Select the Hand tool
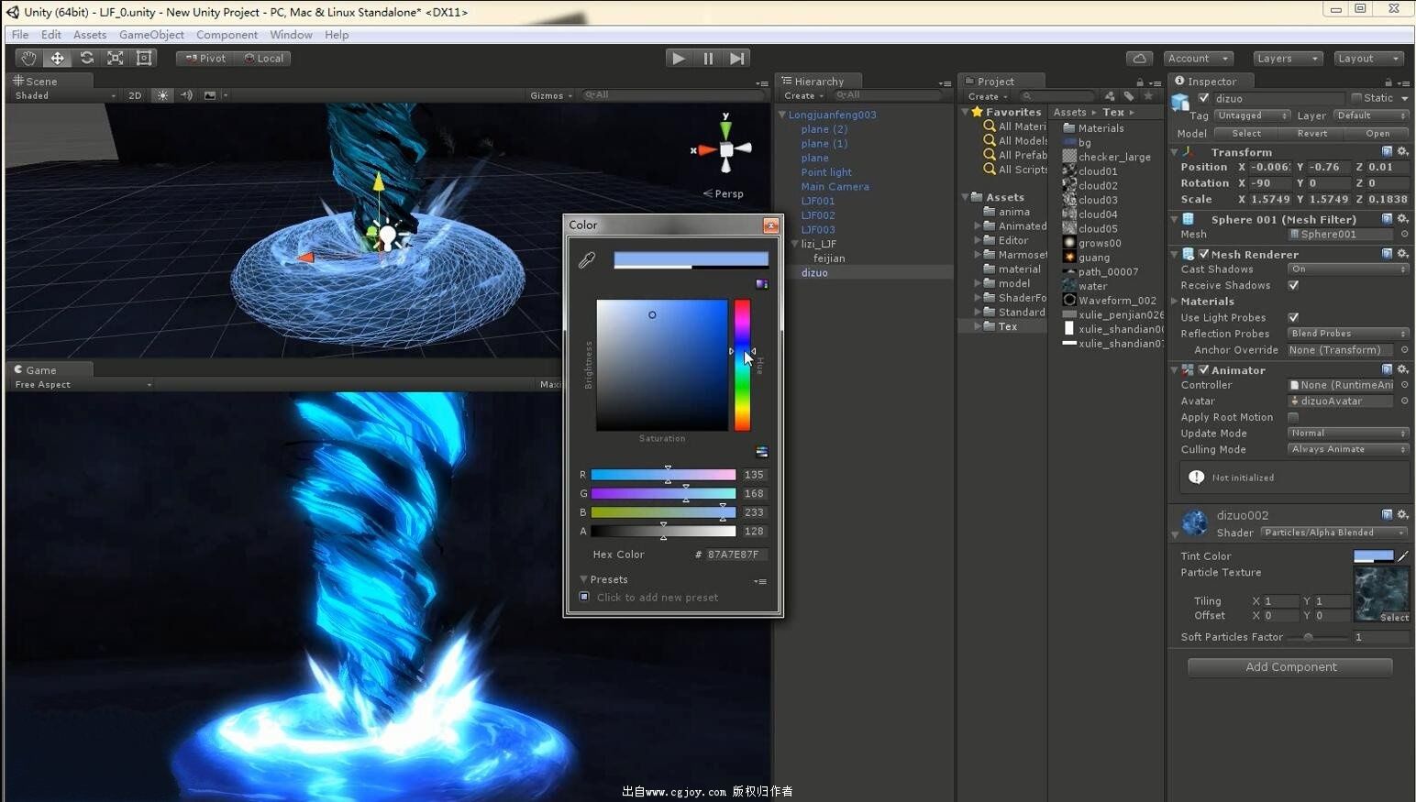Image resolution: width=1416 pixels, height=802 pixels. (28, 58)
